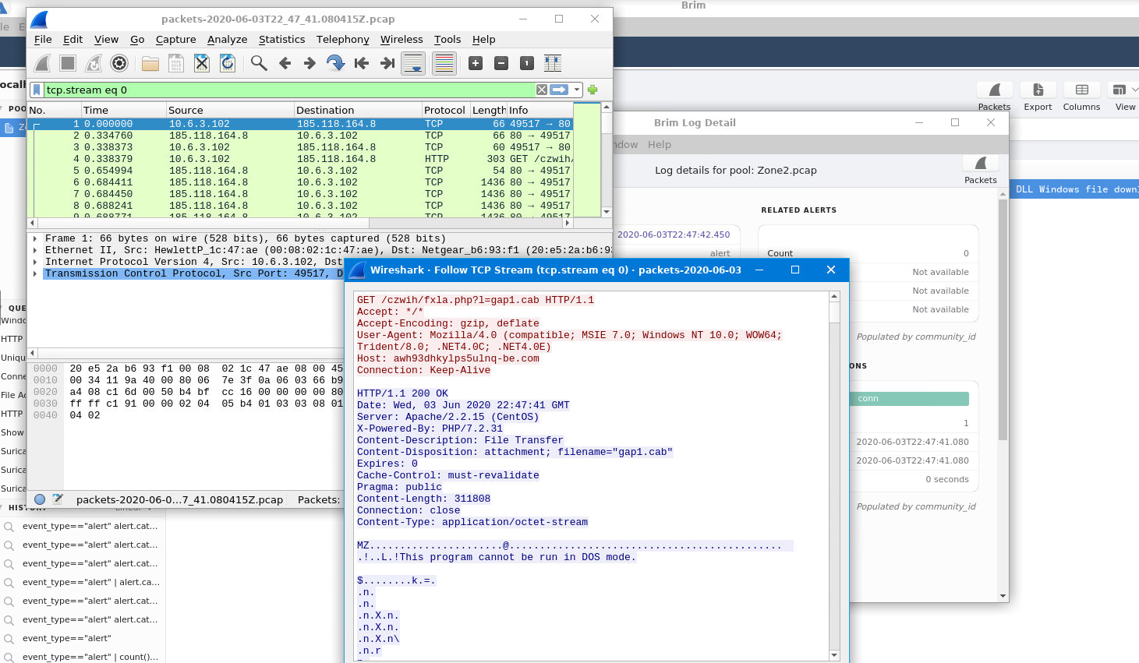
Task: Add a filter expression plus button
Action: pos(592,90)
